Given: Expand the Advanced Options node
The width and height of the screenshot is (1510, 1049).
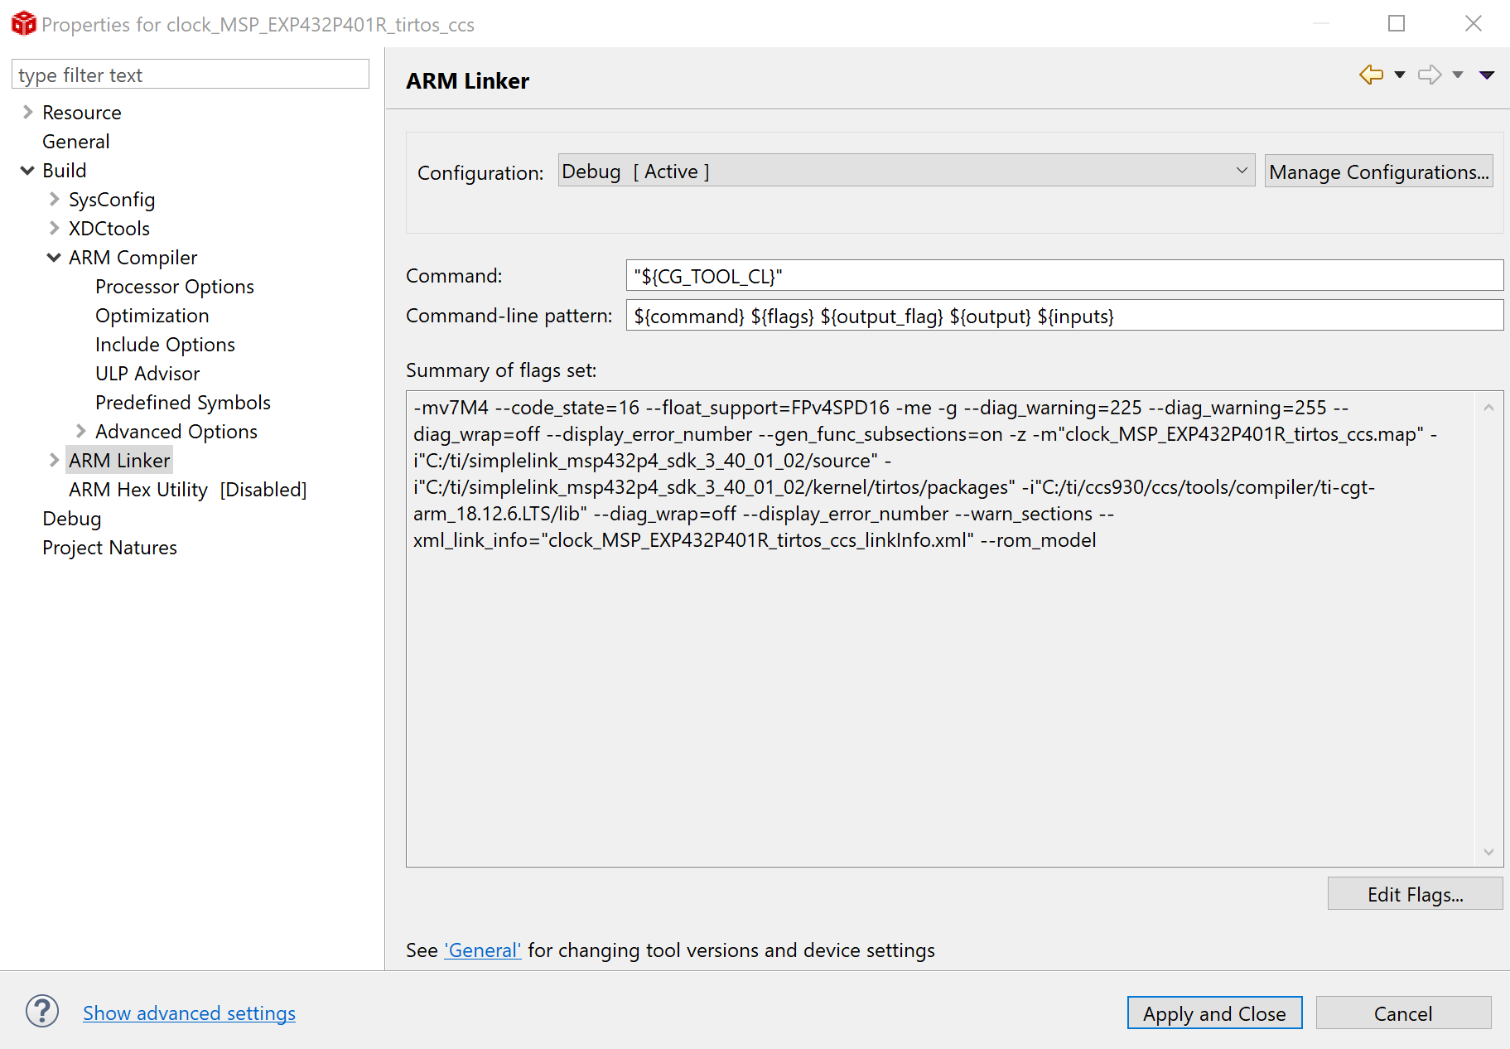Looking at the screenshot, I should pyautogui.click(x=80, y=431).
